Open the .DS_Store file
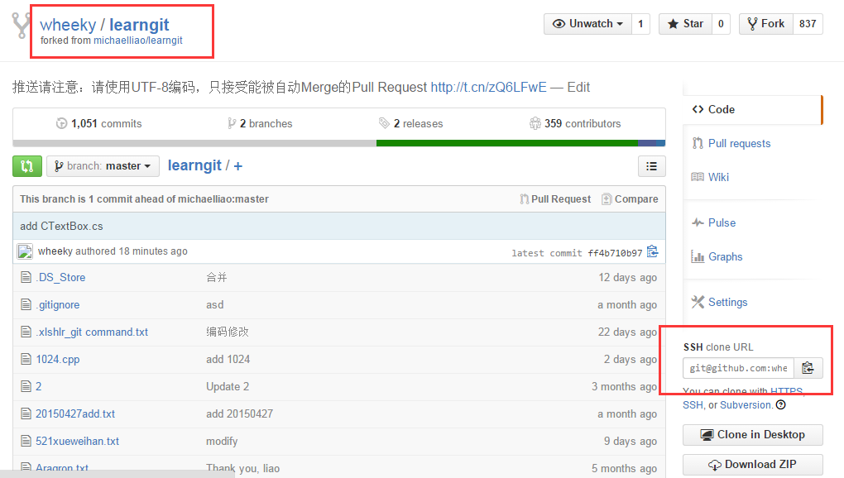This screenshot has height=478, width=844. [x=61, y=277]
